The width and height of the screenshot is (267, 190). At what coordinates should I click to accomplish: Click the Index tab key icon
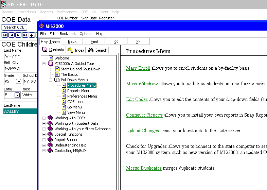point(70,50)
